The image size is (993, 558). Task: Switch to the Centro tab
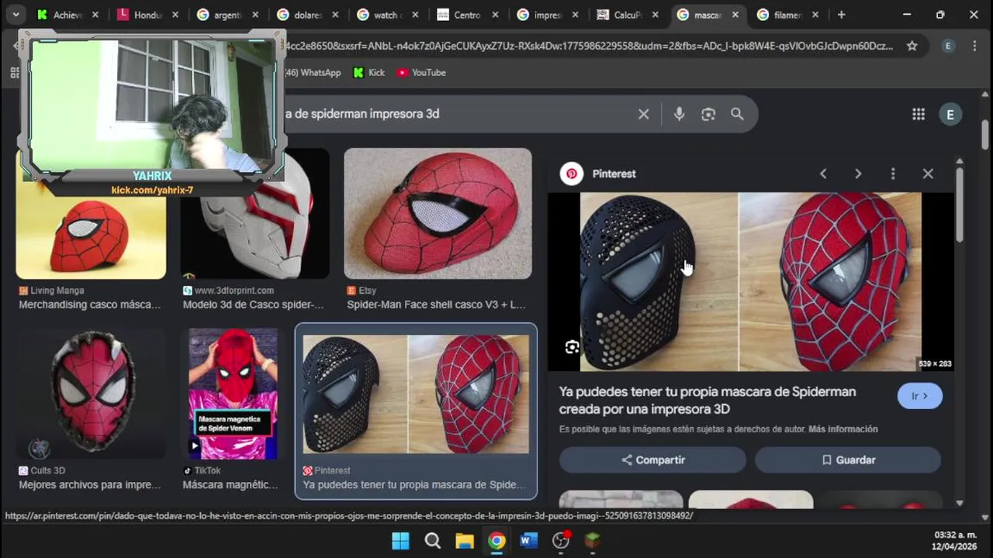click(x=469, y=15)
